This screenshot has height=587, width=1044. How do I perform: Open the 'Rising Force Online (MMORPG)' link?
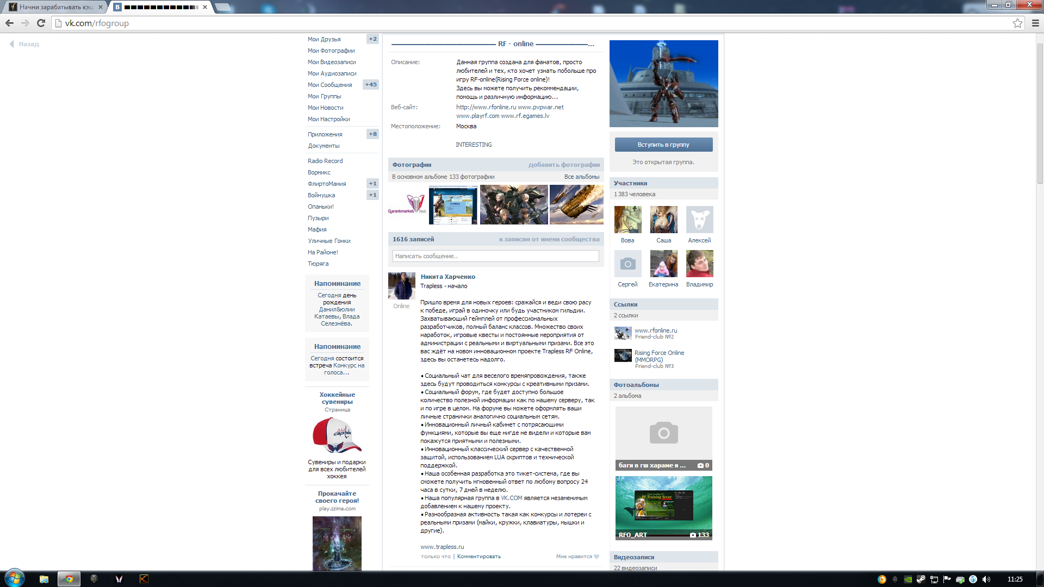point(659,356)
